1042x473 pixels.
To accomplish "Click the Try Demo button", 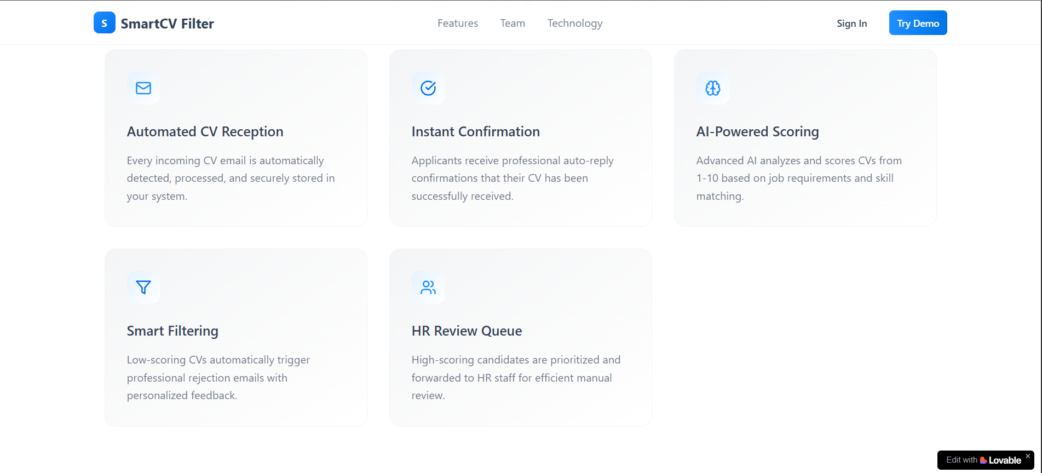I will click(x=918, y=23).
